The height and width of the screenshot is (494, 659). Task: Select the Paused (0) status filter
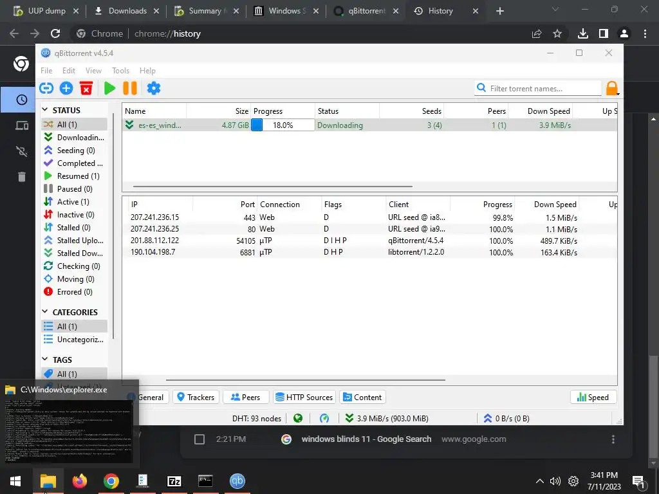pyautogui.click(x=75, y=189)
